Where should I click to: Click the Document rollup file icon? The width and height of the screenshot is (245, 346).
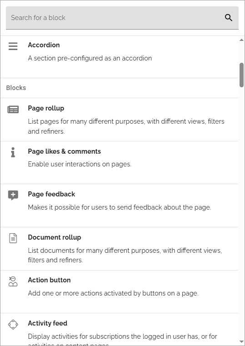13,238
